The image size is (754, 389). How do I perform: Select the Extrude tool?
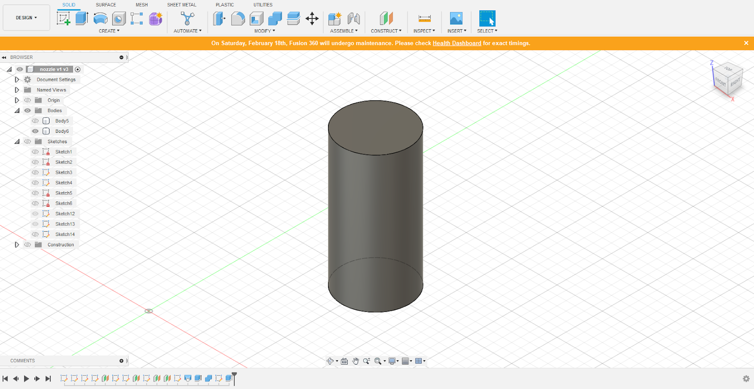click(82, 18)
